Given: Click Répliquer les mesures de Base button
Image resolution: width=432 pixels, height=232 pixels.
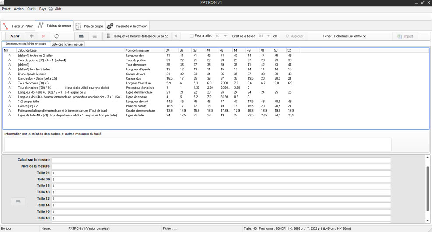Looking at the screenshot, I should click(137, 36).
